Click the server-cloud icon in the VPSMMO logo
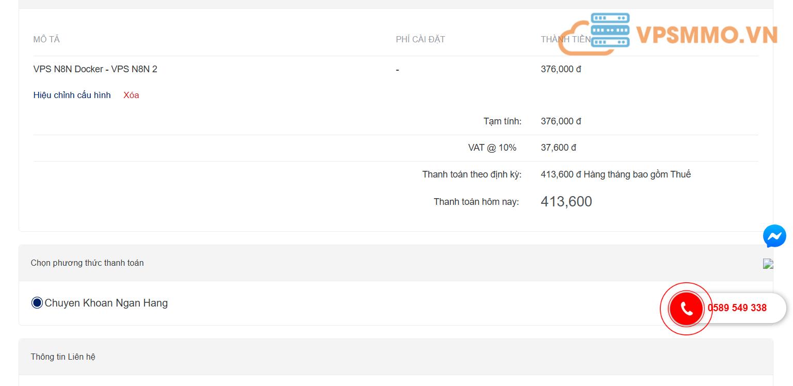This screenshot has width=793, height=386. (x=610, y=32)
